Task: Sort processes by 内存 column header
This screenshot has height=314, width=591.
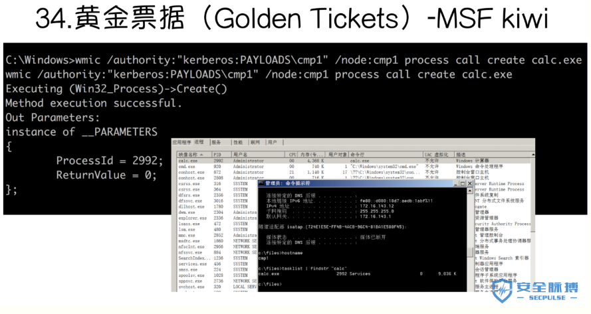Action: tap(312, 155)
